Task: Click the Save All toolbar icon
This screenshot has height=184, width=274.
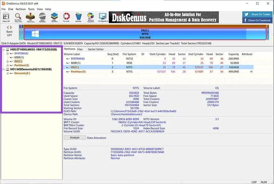Action: 6,17
